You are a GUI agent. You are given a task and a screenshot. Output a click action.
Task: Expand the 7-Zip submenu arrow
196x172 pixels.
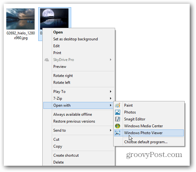110,98
